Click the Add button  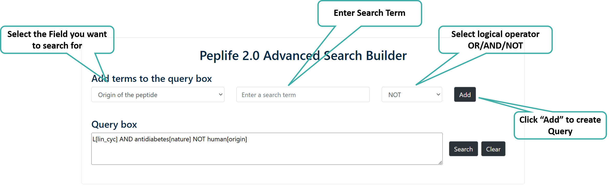pos(465,95)
